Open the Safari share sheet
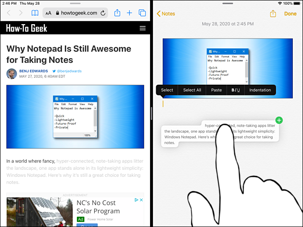 pyautogui.click(x=117, y=13)
